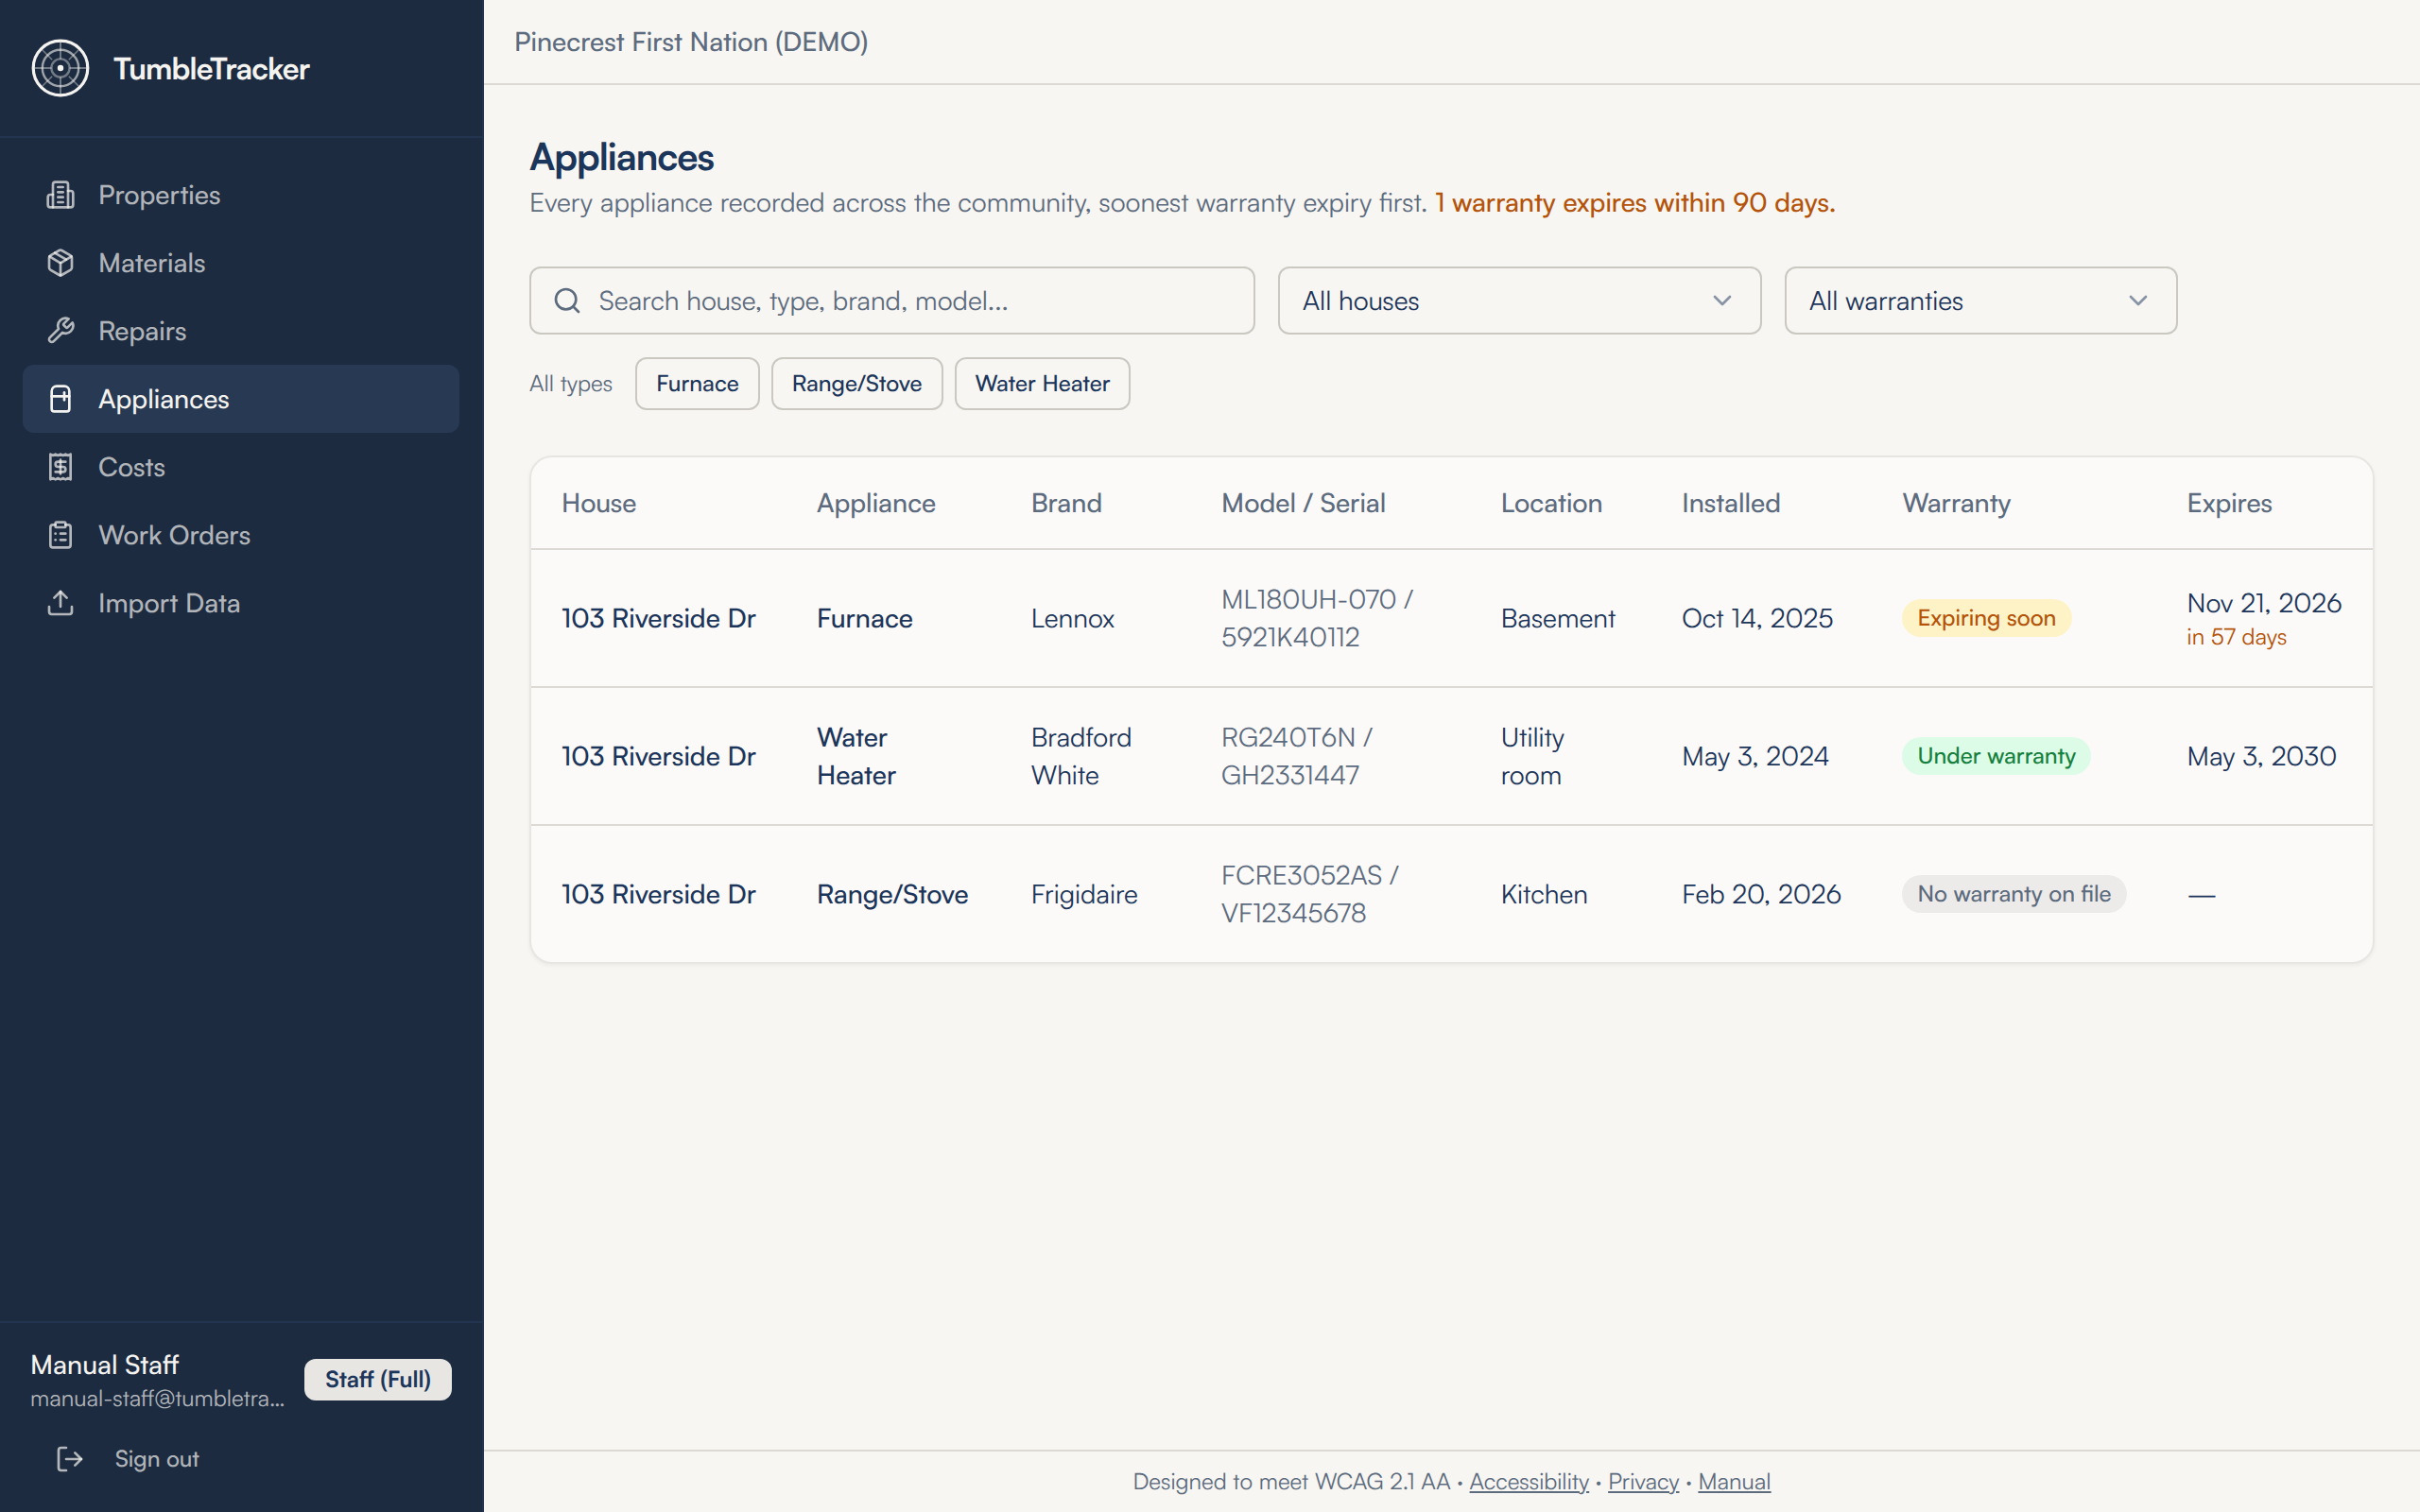
Task: Click the Sign out arrow icon
Action: 69,1459
